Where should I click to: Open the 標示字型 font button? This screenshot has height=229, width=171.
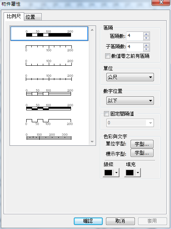142,153
